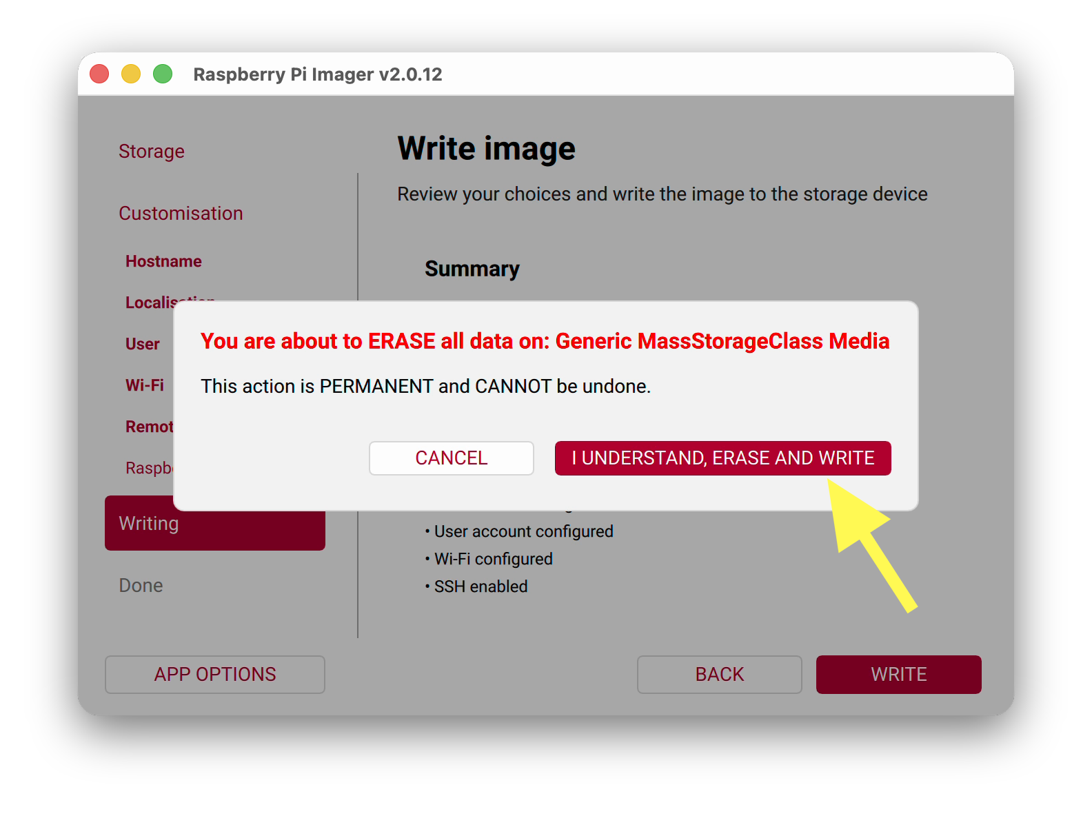
Task: Select the Done step in sidebar
Action: coord(141,585)
